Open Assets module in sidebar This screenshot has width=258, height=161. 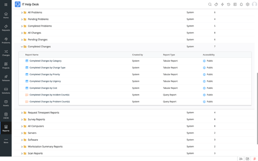pyautogui.click(x=6, y=103)
